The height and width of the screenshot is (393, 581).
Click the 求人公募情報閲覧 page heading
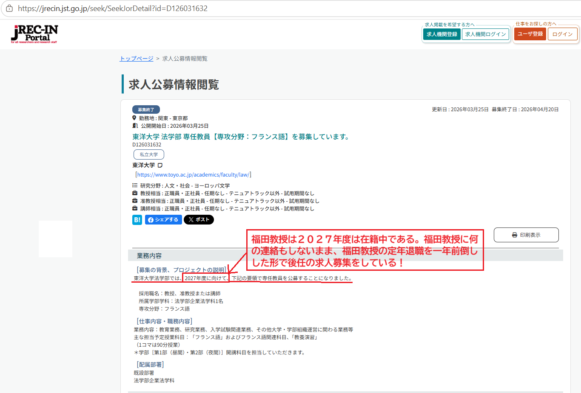pyautogui.click(x=174, y=84)
